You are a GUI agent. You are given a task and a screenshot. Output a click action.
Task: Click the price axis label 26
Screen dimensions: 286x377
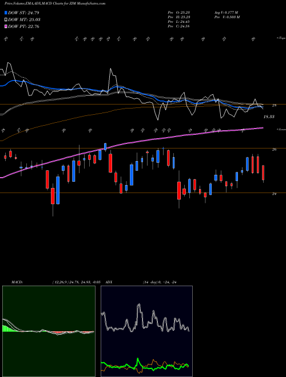click(274, 150)
